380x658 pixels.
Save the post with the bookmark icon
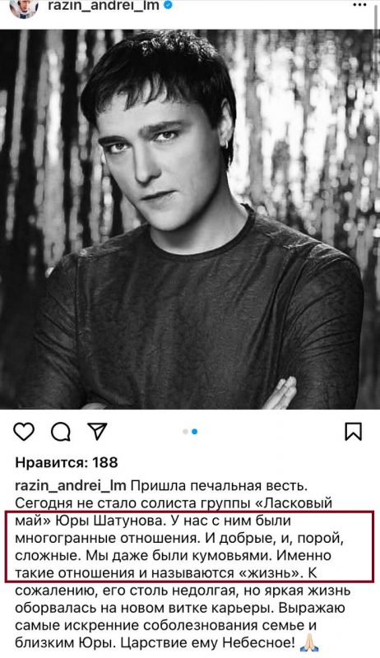(x=353, y=431)
